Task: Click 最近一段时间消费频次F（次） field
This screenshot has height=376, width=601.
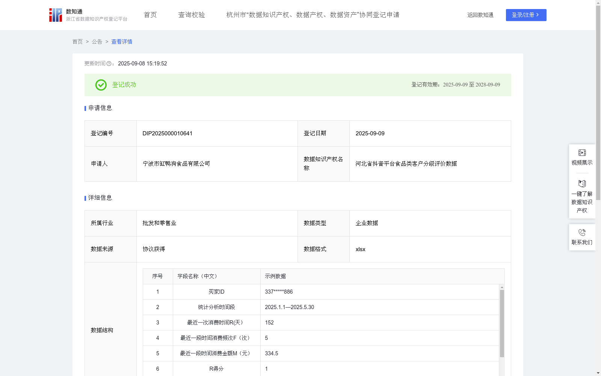Action: pyautogui.click(x=216, y=338)
